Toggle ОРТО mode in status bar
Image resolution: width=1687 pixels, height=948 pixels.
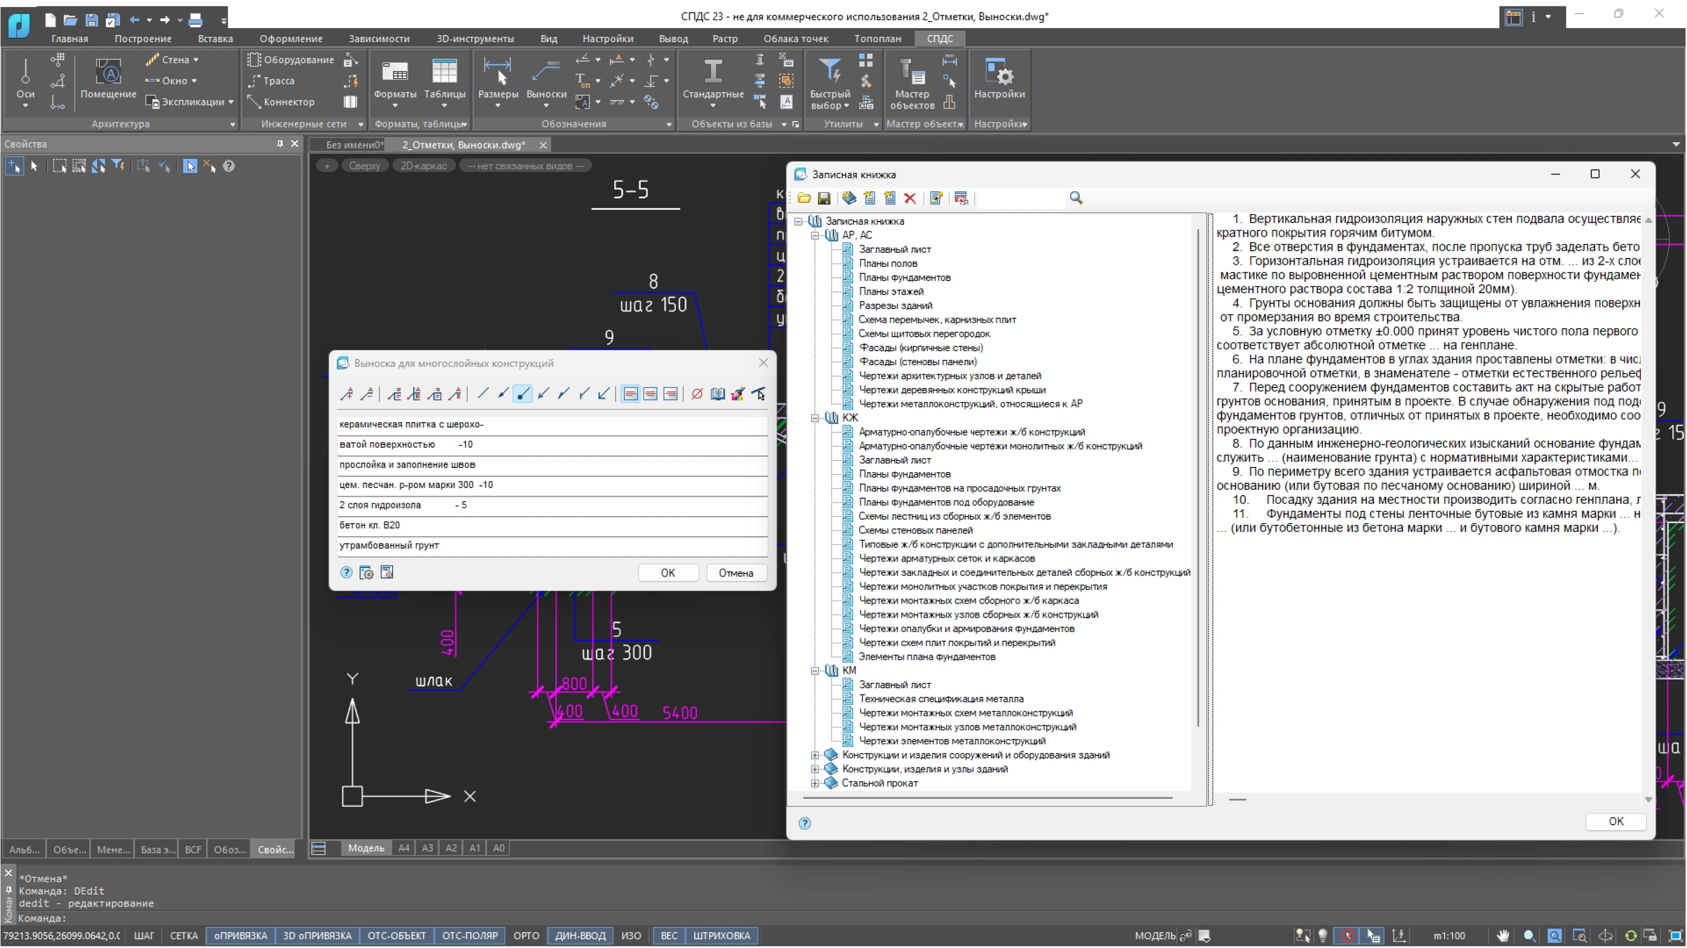pos(526,936)
